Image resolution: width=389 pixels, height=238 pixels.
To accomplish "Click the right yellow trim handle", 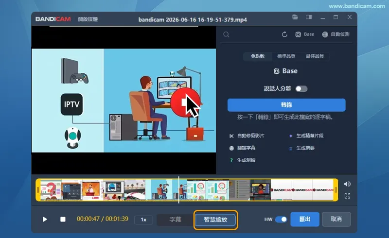I will [x=336, y=190].
